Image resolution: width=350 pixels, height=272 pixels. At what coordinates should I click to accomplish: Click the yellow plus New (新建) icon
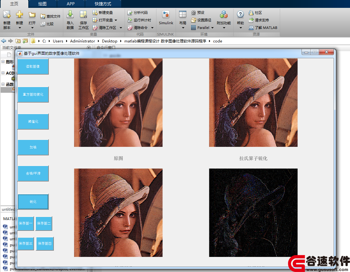[20, 15]
